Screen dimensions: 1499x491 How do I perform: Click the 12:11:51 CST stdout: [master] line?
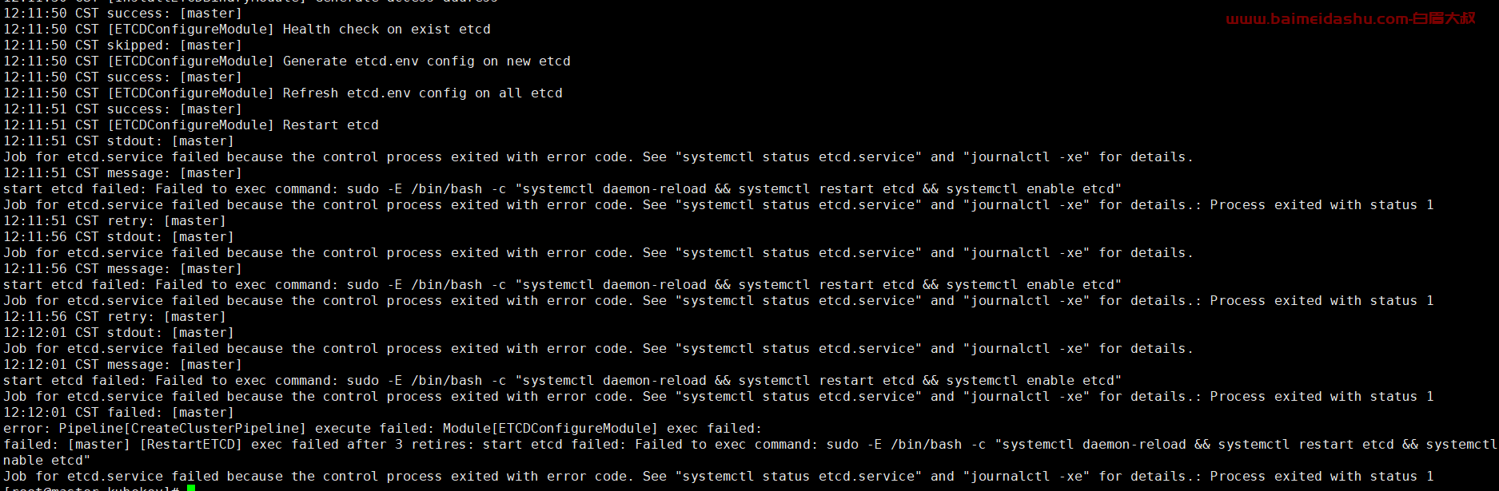118,141
